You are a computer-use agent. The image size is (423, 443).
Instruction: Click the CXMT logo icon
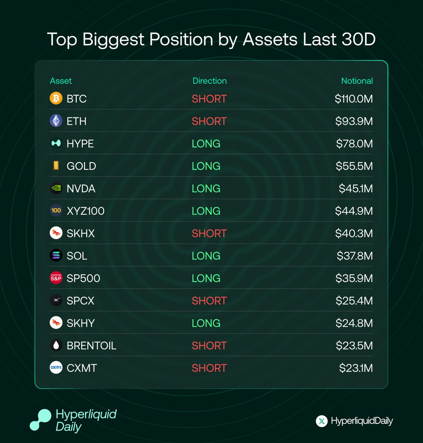[x=56, y=368]
